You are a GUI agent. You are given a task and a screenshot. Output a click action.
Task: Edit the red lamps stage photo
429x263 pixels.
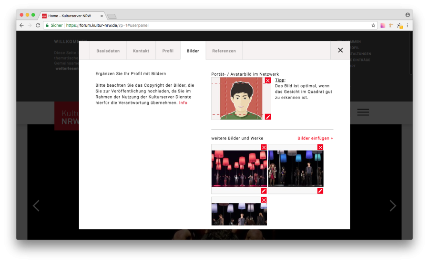click(x=264, y=191)
